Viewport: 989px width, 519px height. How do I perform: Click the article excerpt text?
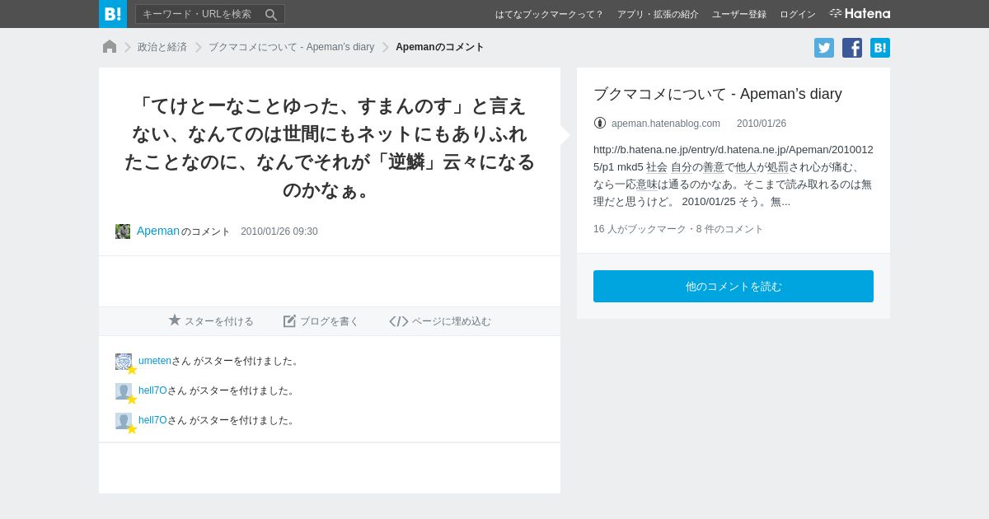pos(734,175)
